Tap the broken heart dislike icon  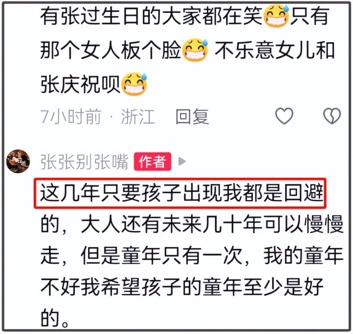332,116
